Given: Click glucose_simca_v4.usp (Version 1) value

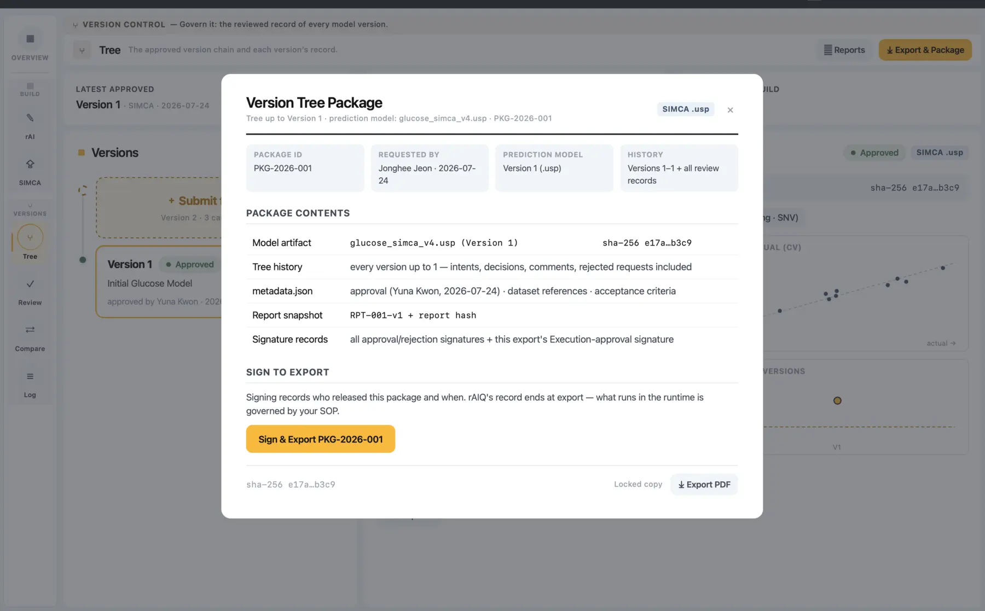Looking at the screenshot, I should coord(434,243).
